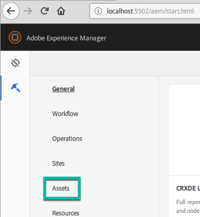200x217 pixels.
Task: Go back with the browser back arrow
Action: [11, 11]
